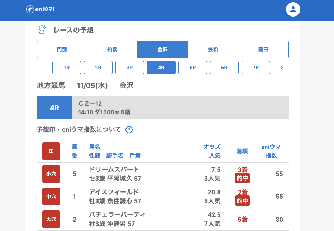Click the race prediction mascot icon
The image size is (334, 231).
42,30
